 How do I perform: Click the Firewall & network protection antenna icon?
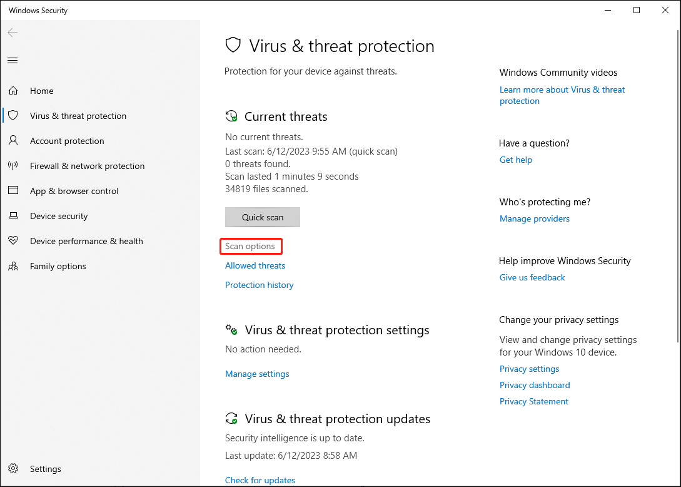[14, 165]
